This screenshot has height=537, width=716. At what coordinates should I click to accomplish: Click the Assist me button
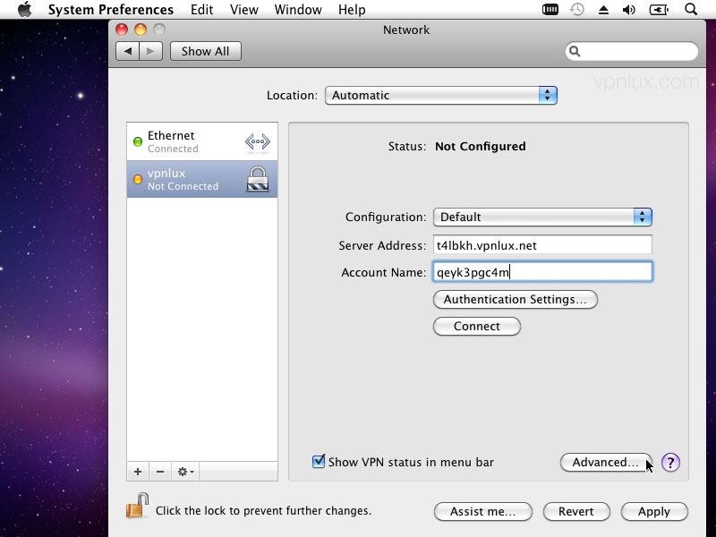coord(483,511)
